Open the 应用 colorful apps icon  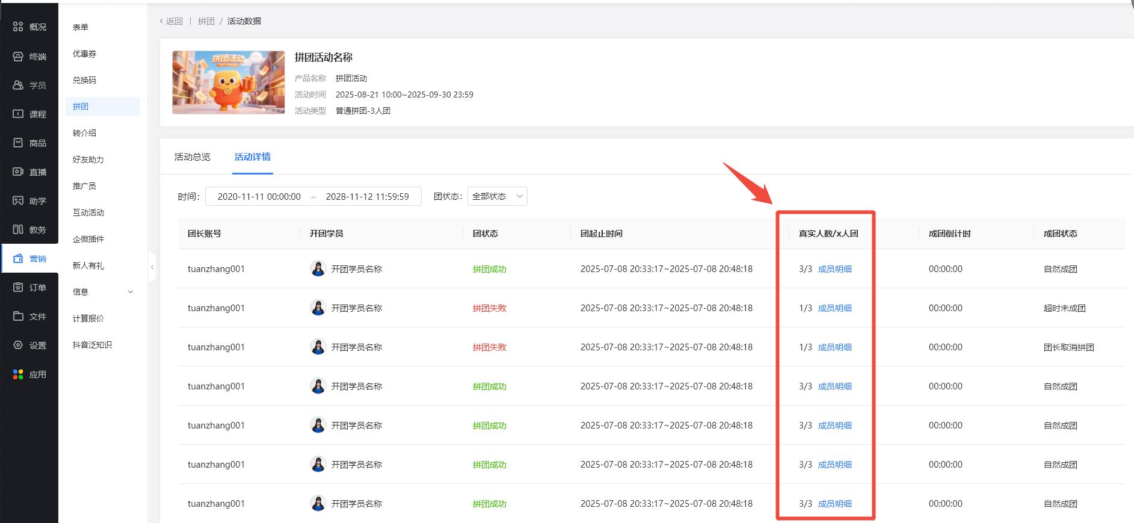pyautogui.click(x=18, y=374)
